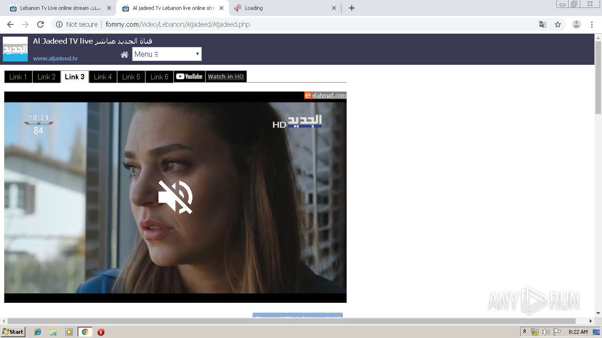Bookmark this page with the star icon
Viewport: 602px width, 338px height.
click(558, 24)
